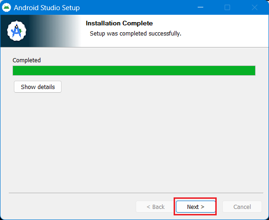
Task: Click the Android robot icon in title bar
Action: [x=6, y=7]
